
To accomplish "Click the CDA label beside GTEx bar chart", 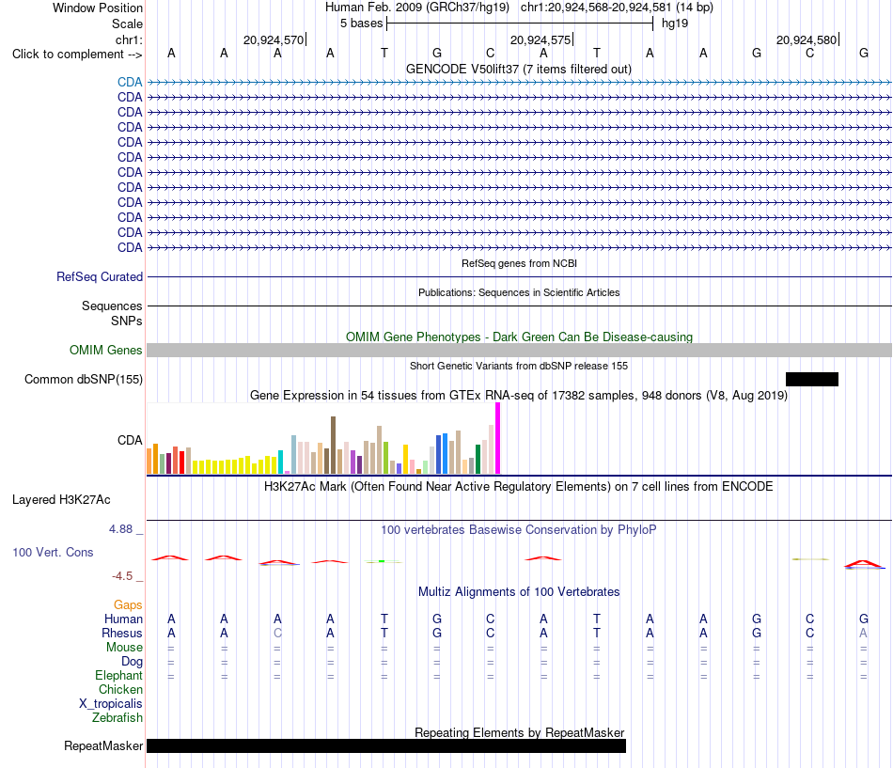I will 130,441.
